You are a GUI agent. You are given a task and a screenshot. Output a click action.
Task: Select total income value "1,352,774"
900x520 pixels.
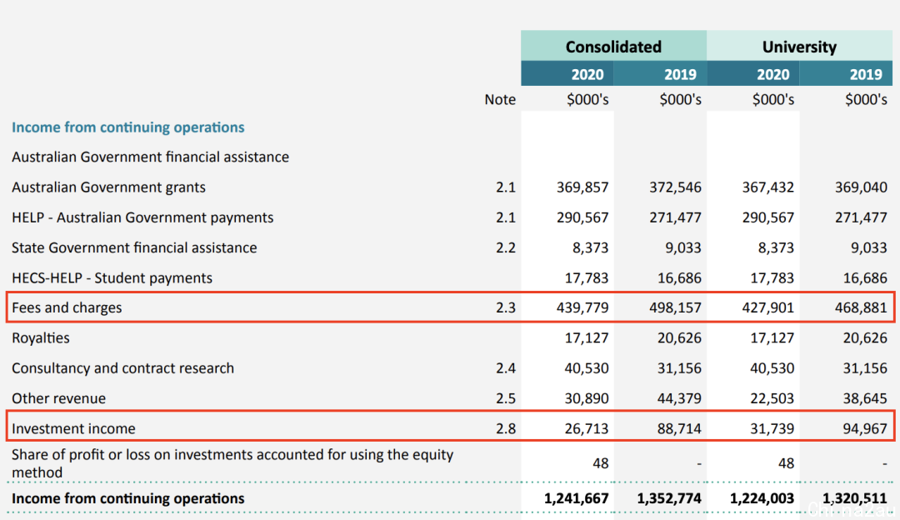click(x=669, y=498)
